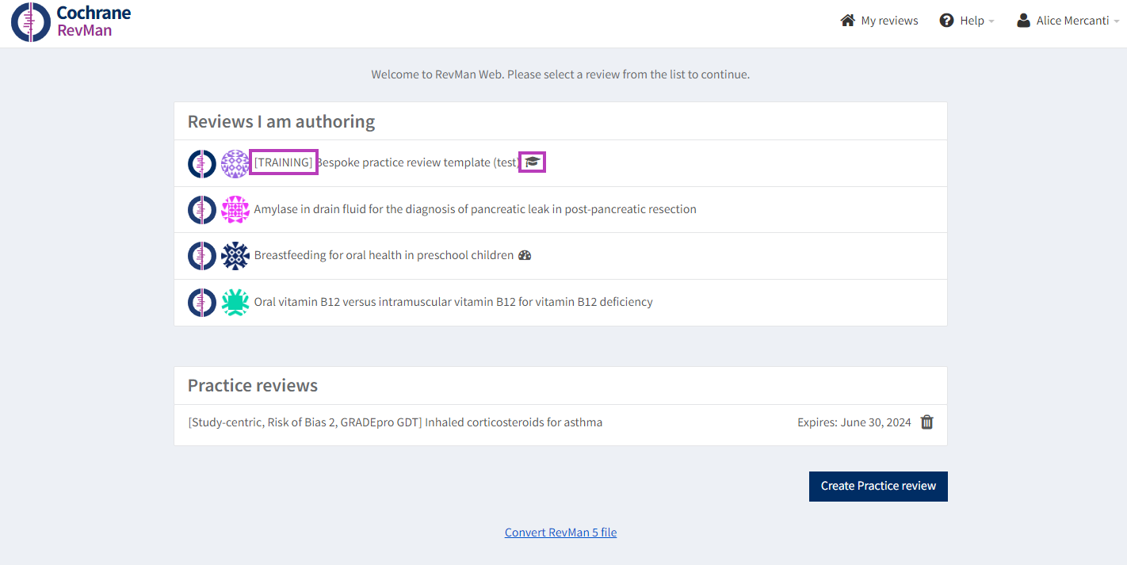Open the Convert RevMan 5 file link
The width and height of the screenshot is (1127, 565).
click(x=560, y=533)
